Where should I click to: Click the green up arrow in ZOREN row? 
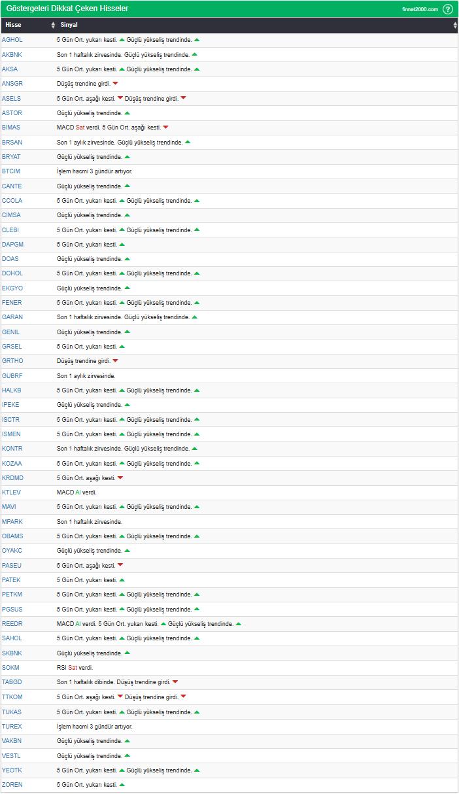[x=122, y=784]
